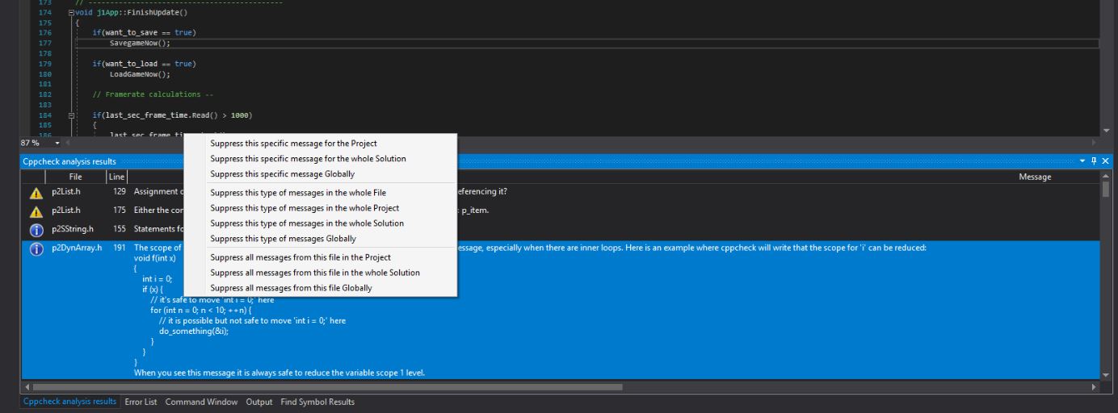1118x413 pixels.
Task: Click warning icon on p2List.h line 175
Action: point(36,211)
